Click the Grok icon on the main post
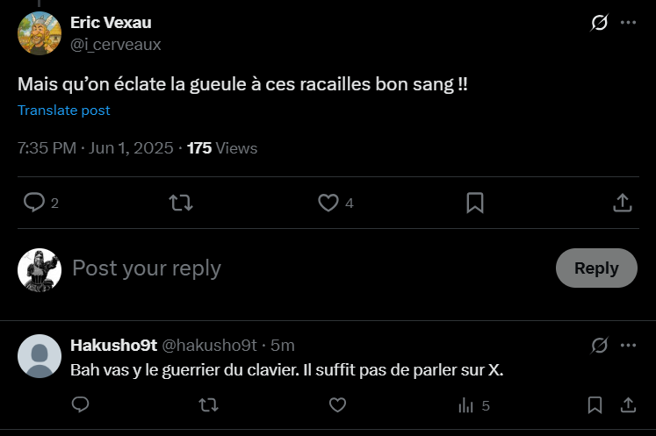656x436 pixels. coord(600,23)
